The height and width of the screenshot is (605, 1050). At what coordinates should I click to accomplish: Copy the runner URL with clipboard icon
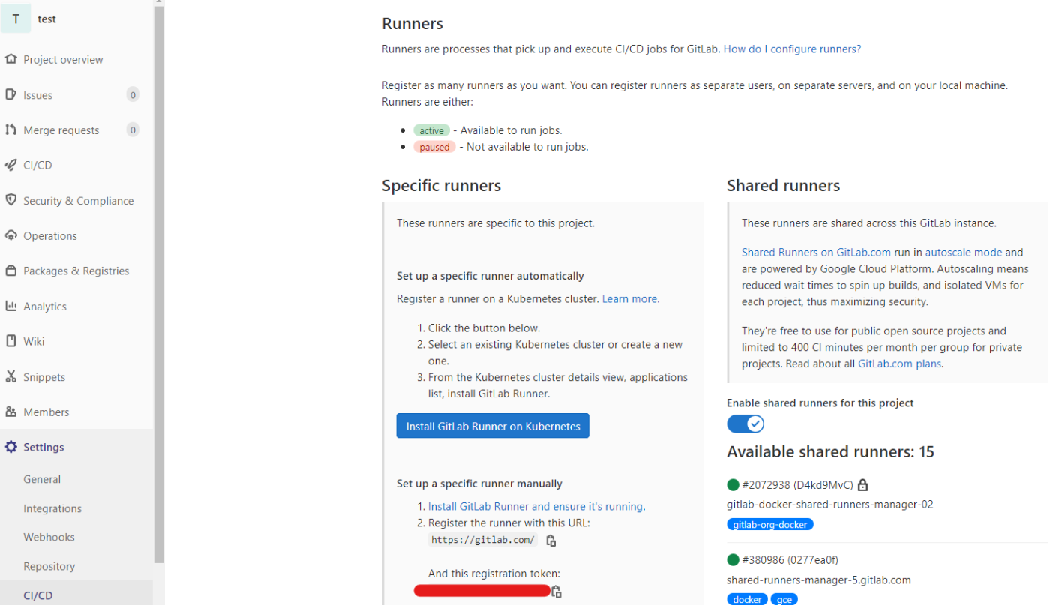[x=550, y=541]
